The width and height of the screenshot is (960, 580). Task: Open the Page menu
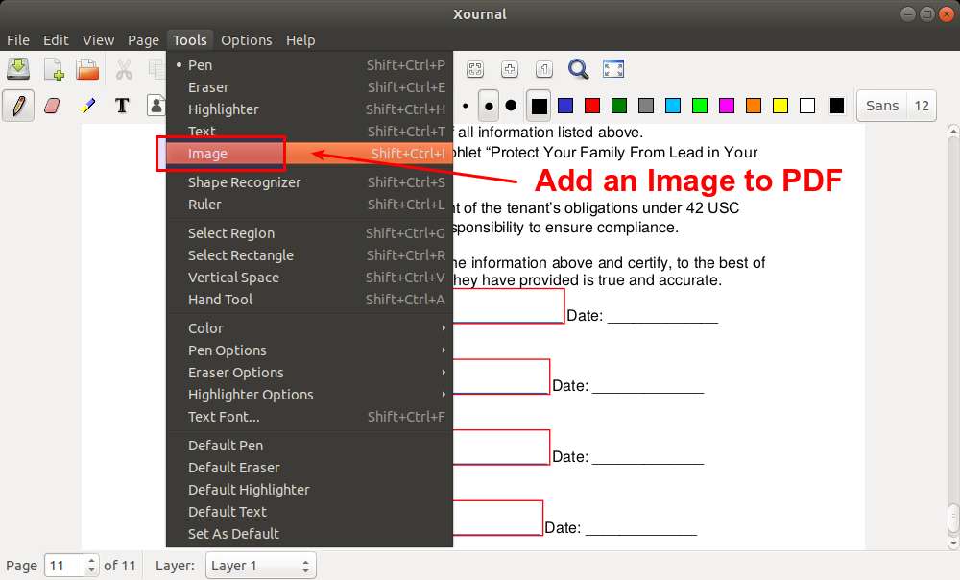click(x=143, y=39)
